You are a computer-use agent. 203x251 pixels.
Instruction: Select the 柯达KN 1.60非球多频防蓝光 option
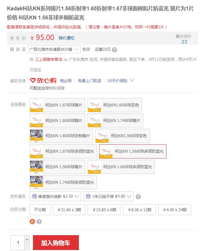121,167
